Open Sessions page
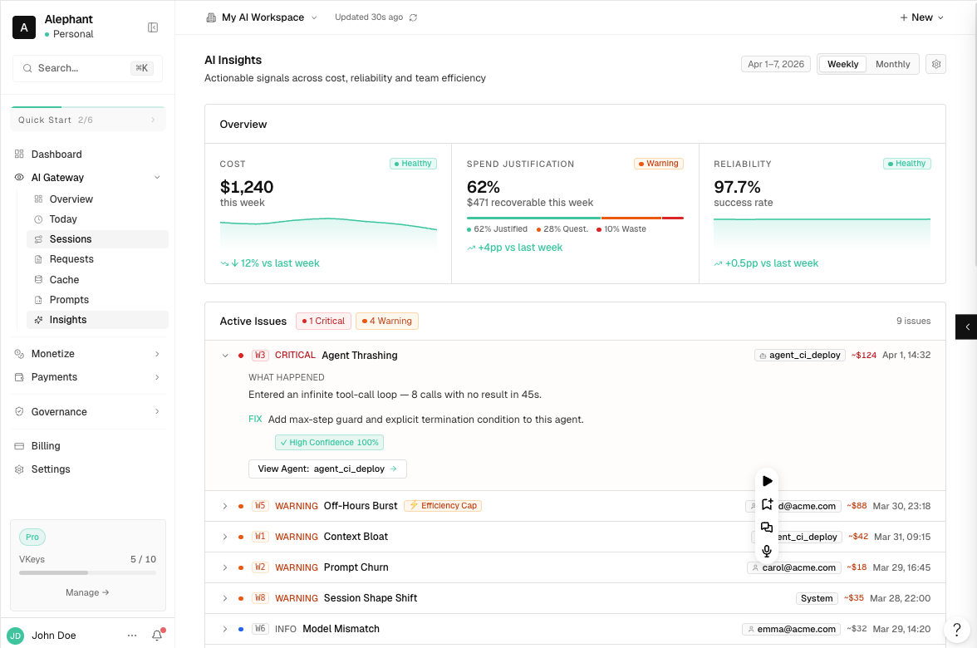Screen dimensions: 977x648 pos(97,239)
